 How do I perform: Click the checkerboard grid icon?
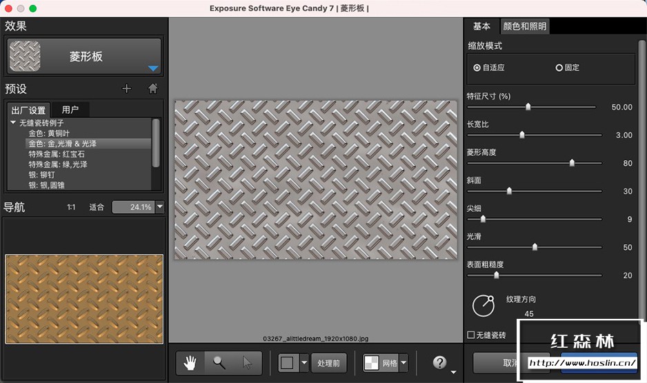(x=371, y=363)
